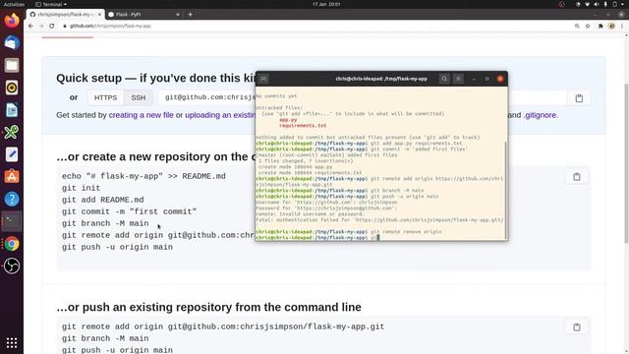Open Chrome extensions puzzle icon

(600, 26)
